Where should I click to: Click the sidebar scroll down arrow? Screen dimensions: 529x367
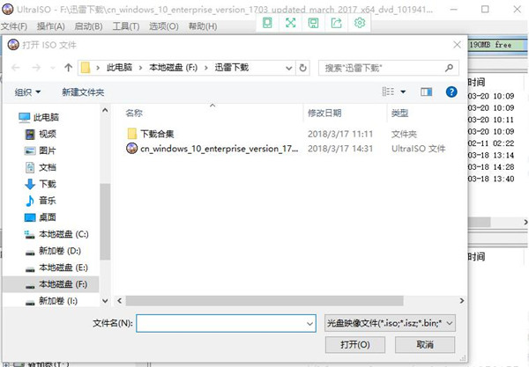pyautogui.click(x=105, y=301)
